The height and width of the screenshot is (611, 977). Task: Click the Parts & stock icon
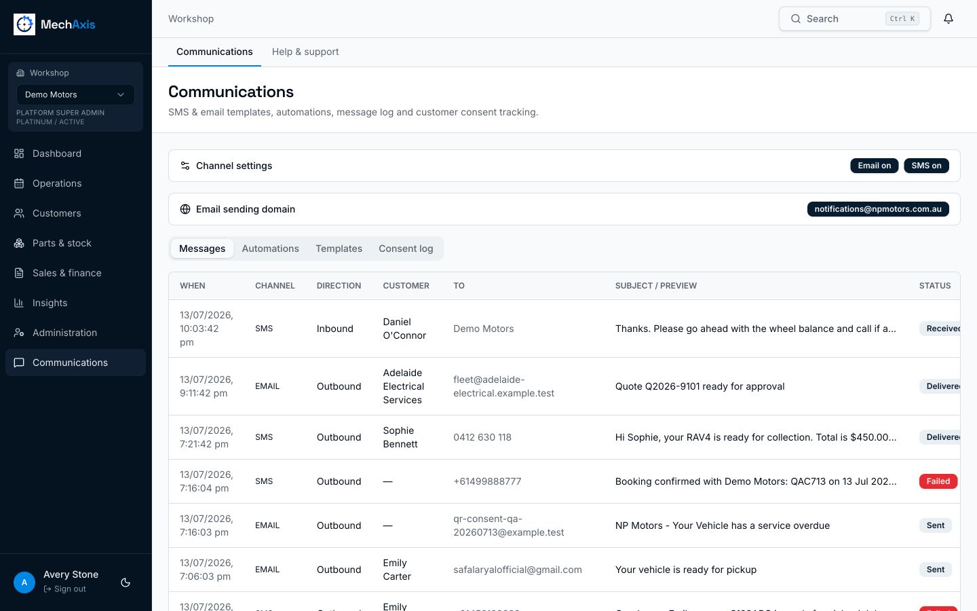(x=19, y=243)
